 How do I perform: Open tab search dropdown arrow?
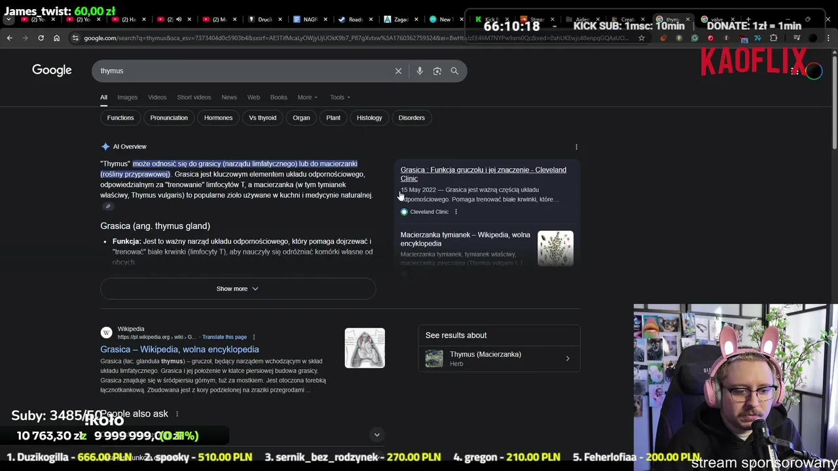[x=9, y=20]
